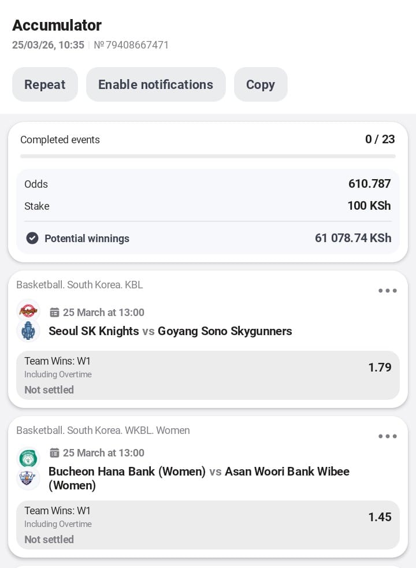This screenshot has height=568, width=416.
Task: Open the three-dot menu for KBL event
Action: tap(387, 291)
